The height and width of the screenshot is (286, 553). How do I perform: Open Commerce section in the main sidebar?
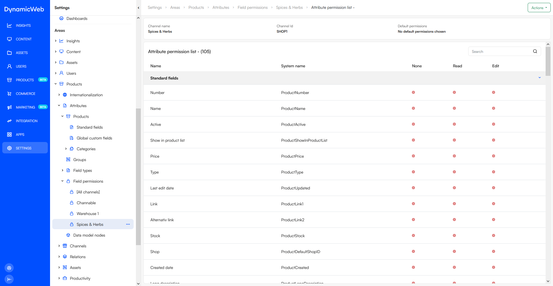[x=25, y=94]
